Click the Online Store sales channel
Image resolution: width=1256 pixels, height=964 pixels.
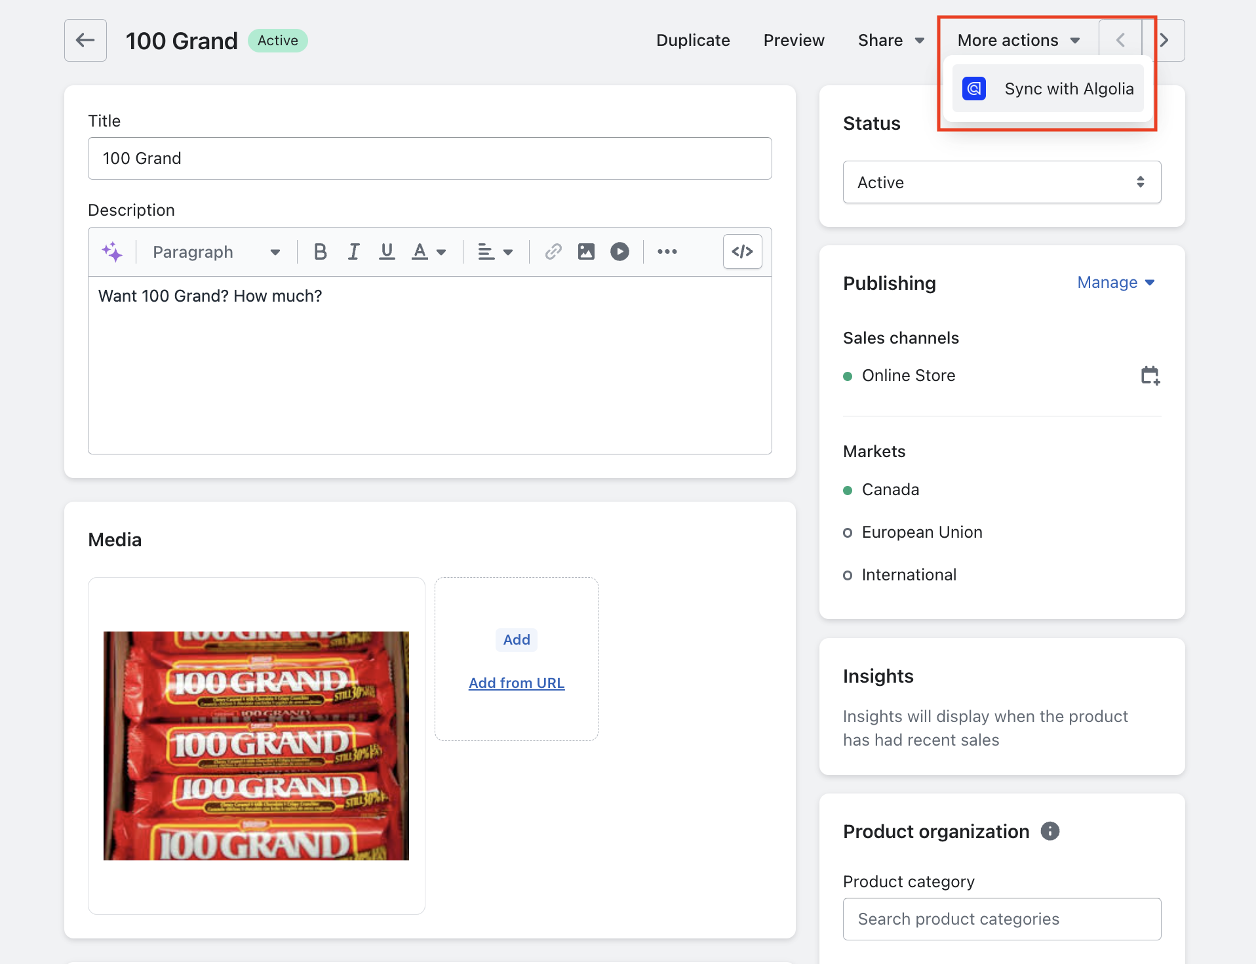coord(909,376)
